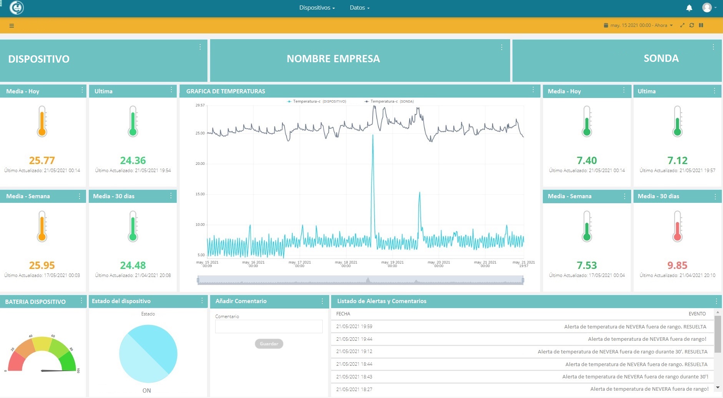Open options menu of BATERIA DISPOSITIVO widget

coord(81,301)
